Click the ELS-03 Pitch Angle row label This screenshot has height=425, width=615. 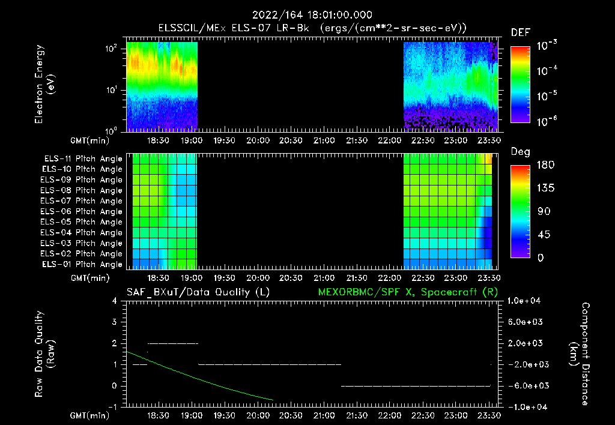[82, 244]
